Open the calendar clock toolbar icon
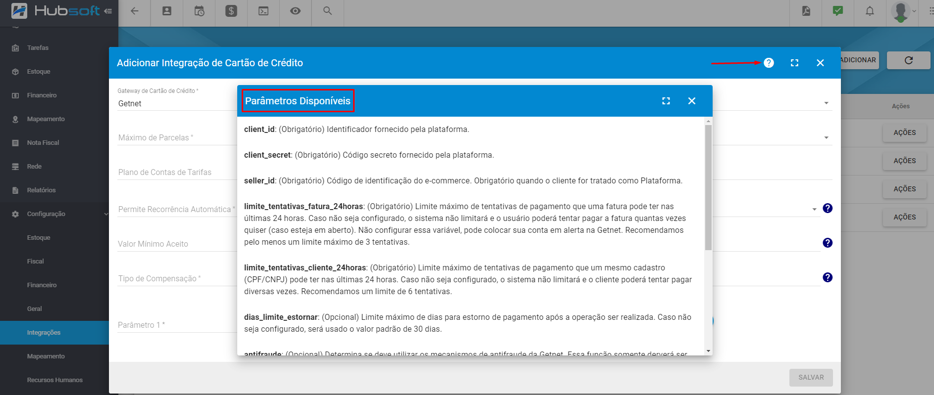Viewport: 934px width, 395px height. point(199,11)
